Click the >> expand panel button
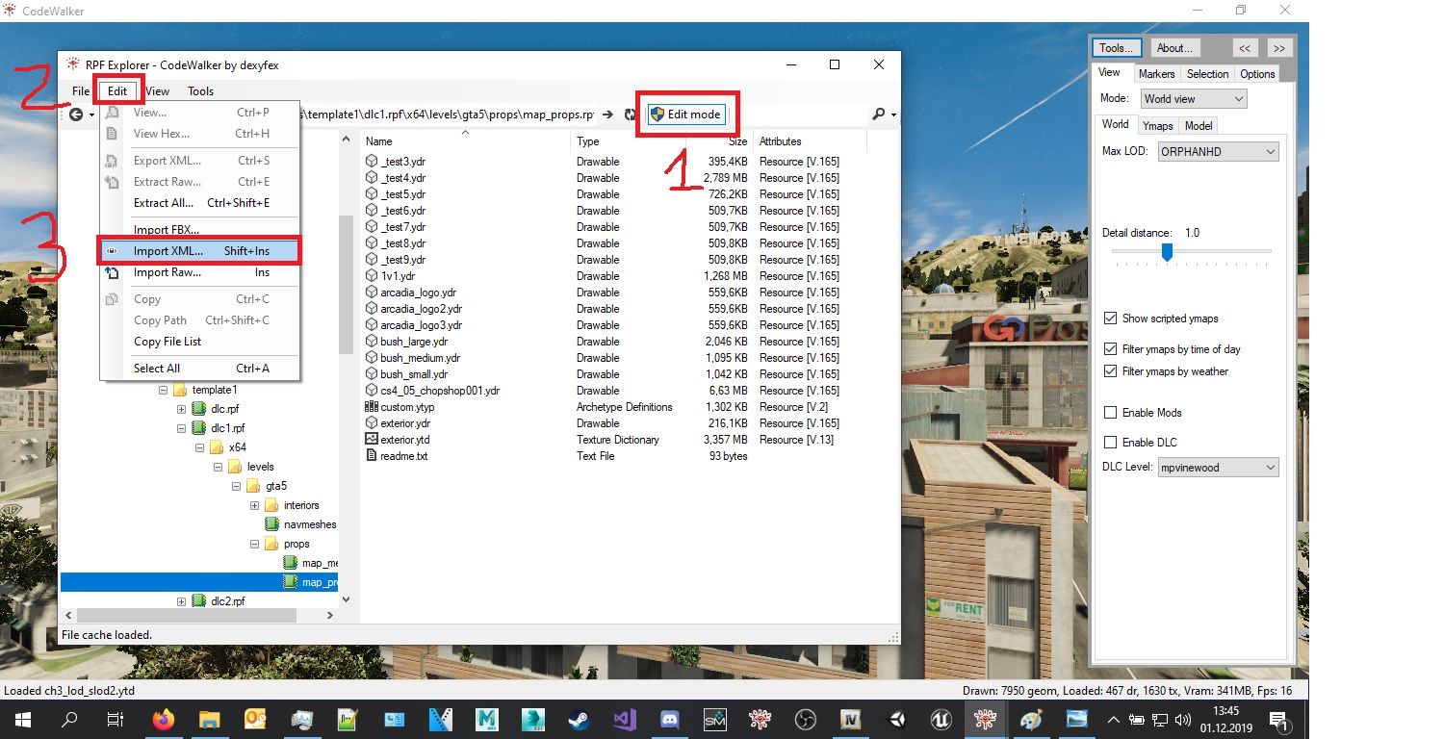This screenshot has width=1444, height=739. (x=1278, y=48)
